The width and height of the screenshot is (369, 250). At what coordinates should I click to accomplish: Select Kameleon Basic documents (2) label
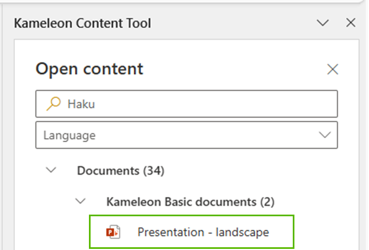pyautogui.click(x=190, y=201)
